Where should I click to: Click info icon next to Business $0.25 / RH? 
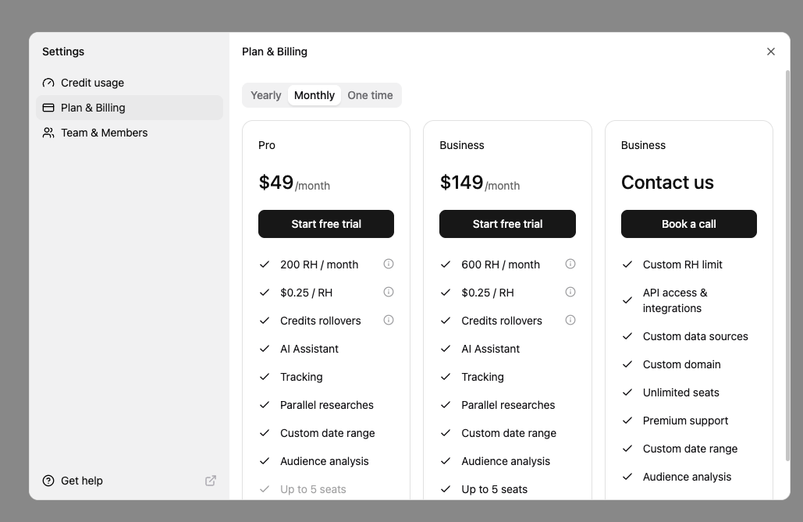(x=570, y=292)
